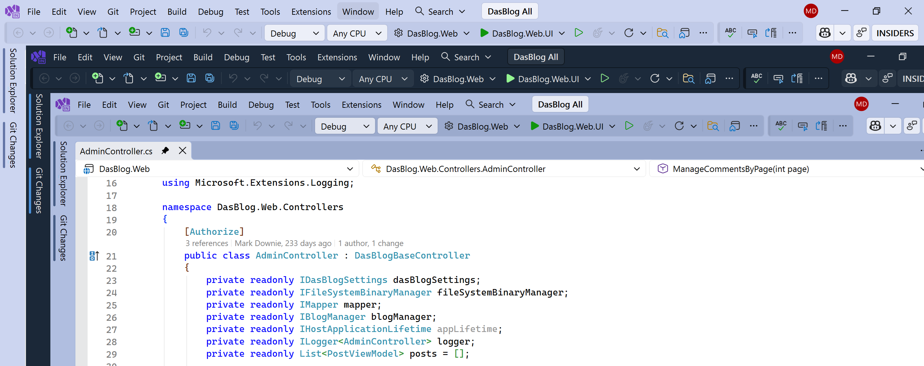Image resolution: width=924 pixels, height=366 pixels.
Task: Click the Restart arrow icon in the dark-themed toolbar
Action: pyautogui.click(x=654, y=78)
